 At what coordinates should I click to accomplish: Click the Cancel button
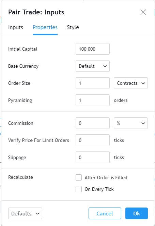pyautogui.click(x=105, y=213)
